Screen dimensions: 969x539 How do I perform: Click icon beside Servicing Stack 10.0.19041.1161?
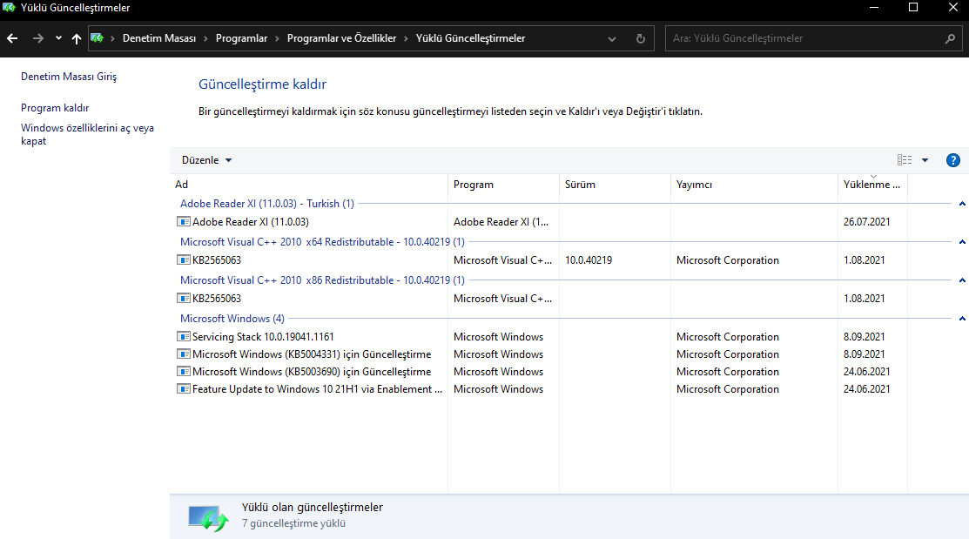pos(184,337)
